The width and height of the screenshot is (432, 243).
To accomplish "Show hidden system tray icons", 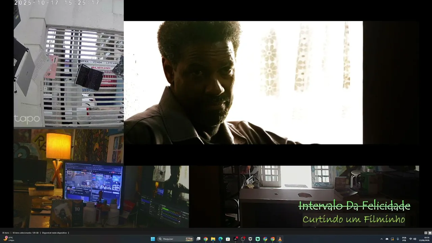I will pos(382,239).
